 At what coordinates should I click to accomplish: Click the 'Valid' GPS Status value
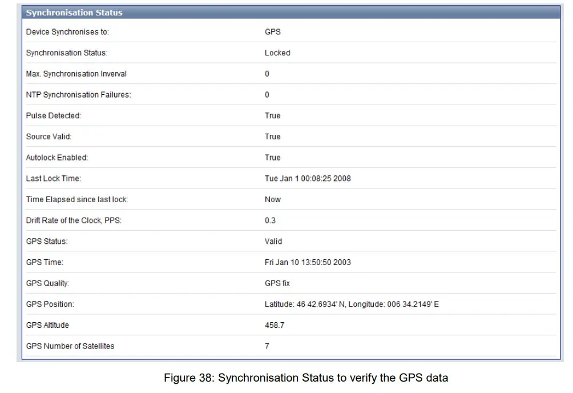[273, 241]
